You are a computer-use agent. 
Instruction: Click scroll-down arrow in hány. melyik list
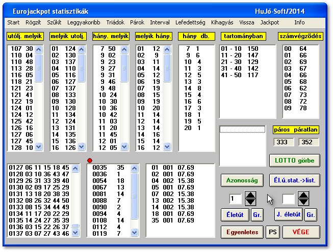tap(124, 146)
